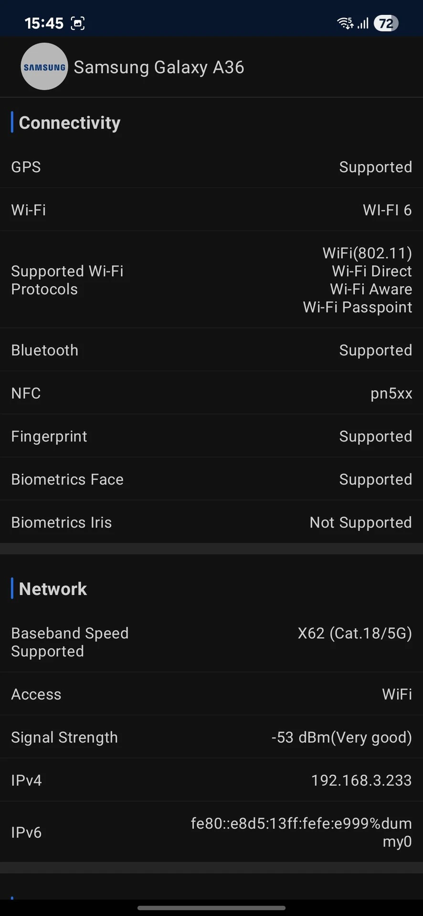Tap the Wi-Fi status bar icon
Image resolution: width=423 pixels, height=916 pixels.
click(x=345, y=23)
